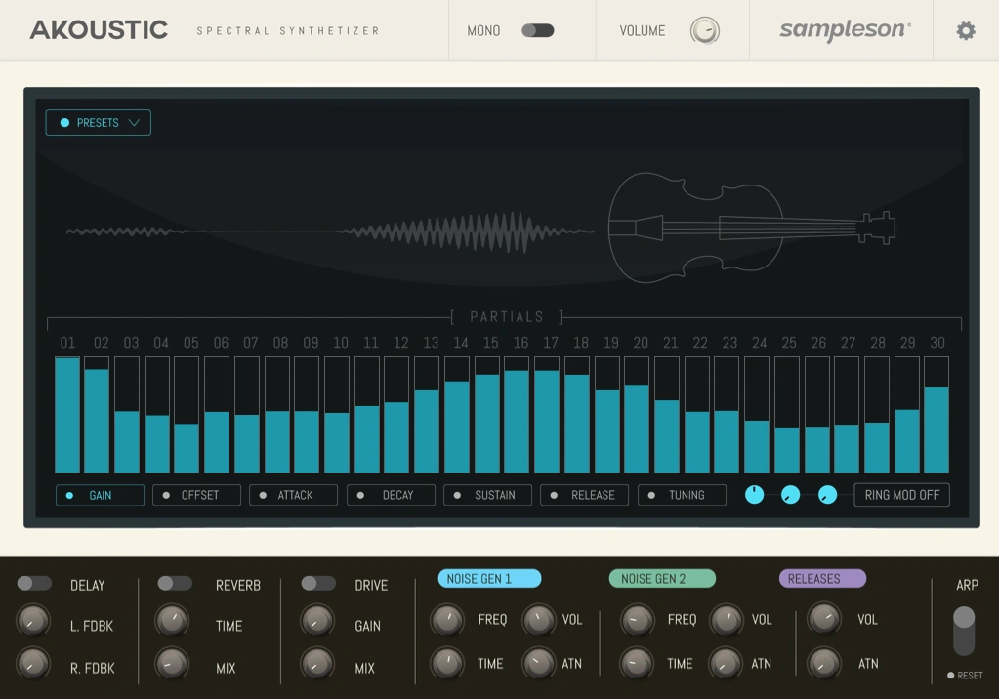Click partial number label 13

(431, 343)
